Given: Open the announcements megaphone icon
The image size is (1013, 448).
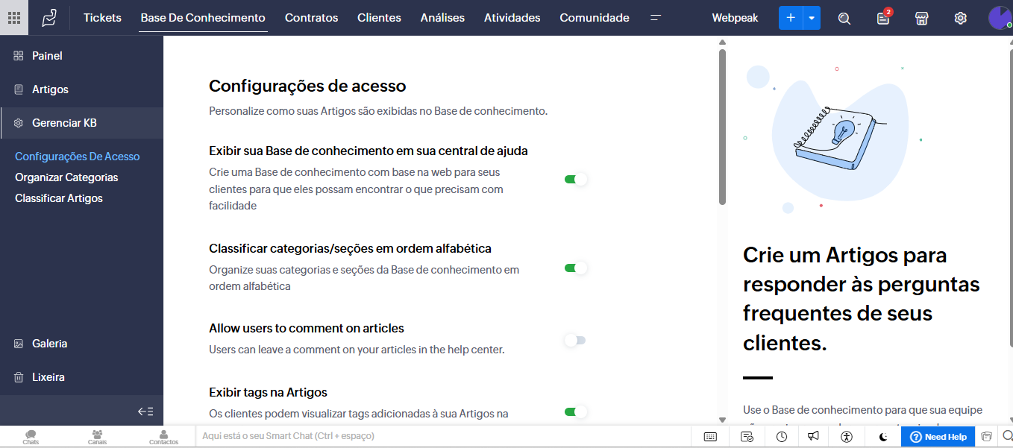Looking at the screenshot, I should [814, 437].
